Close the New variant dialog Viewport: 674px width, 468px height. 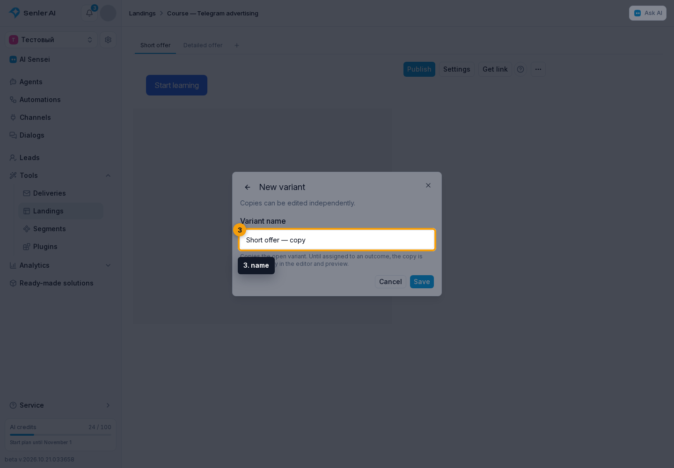[x=428, y=185]
